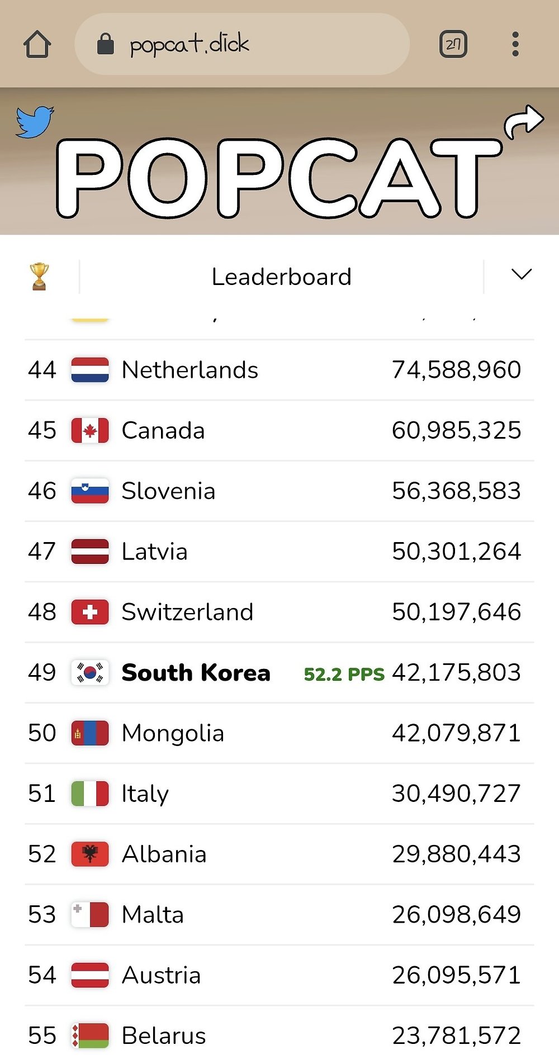Select the Mongolia leaderboard row

pos(279,733)
